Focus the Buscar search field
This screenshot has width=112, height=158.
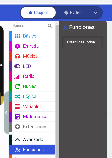(30, 26)
